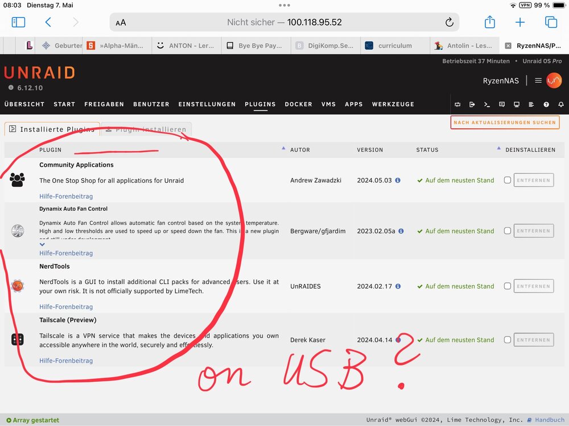Screen dimensions: 569x426
Task: Open the FREIGABEN menu item
Action: [104, 105]
